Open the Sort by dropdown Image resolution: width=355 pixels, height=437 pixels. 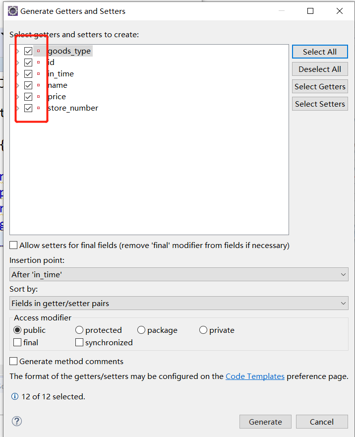coord(179,303)
